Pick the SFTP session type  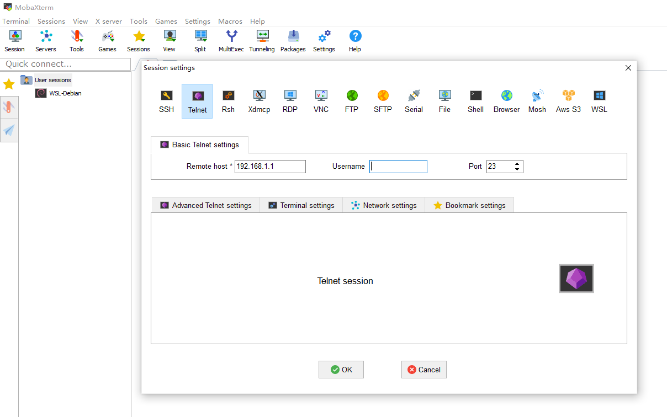383,101
